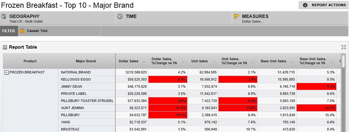Collapse the Report Table section
Image resolution: width=349 pixels, height=132 pixels.
[x=5, y=47]
